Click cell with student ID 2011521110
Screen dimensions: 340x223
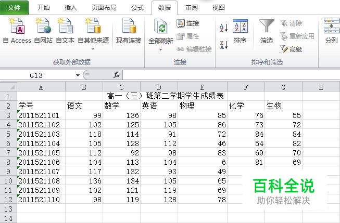[41, 200]
